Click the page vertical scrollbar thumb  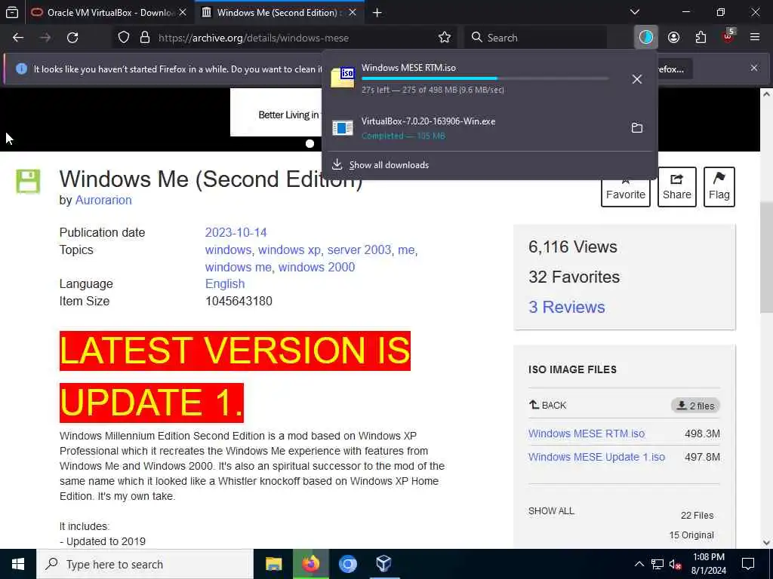pyautogui.click(x=766, y=257)
